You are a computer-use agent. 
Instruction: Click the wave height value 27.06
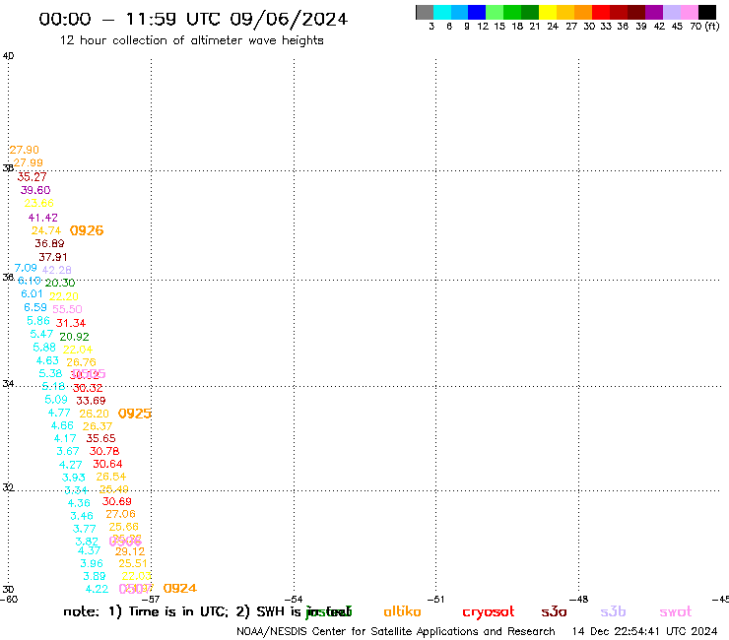(x=120, y=514)
